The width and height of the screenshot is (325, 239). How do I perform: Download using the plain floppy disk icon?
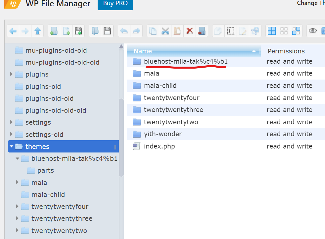pos(107,31)
